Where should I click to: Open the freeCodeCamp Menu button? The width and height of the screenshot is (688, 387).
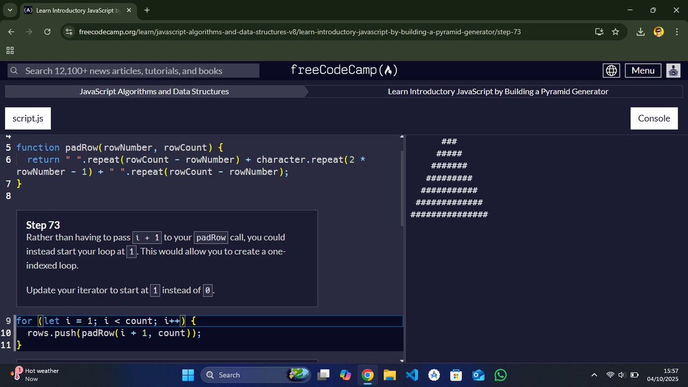643,71
